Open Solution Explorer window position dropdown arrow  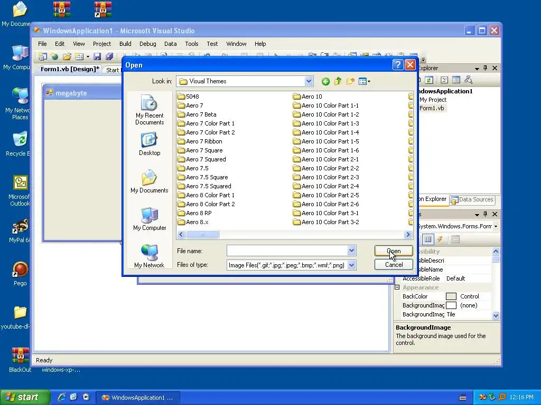tap(477, 69)
